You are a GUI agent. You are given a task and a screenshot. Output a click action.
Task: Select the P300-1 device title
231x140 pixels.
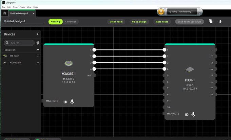pyautogui.click(x=190, y=80)
